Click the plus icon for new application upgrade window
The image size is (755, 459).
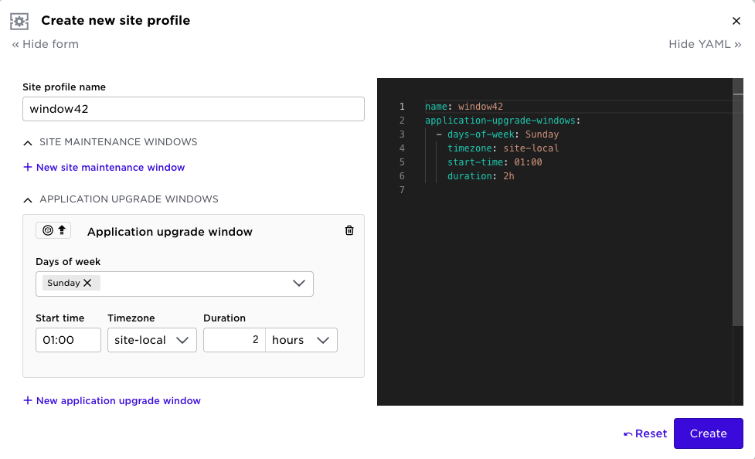[x=28, y=400]
